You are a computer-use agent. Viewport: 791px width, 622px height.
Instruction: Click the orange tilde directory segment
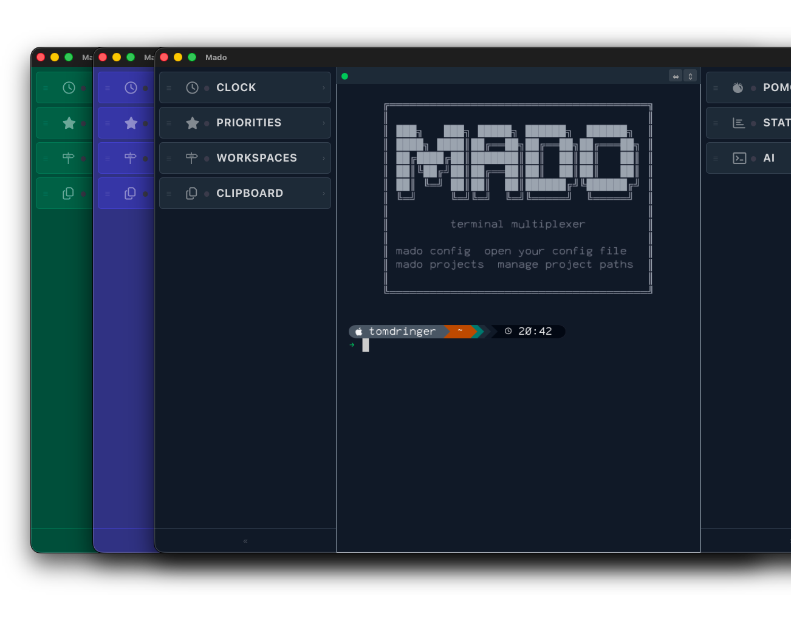point(460,331)
